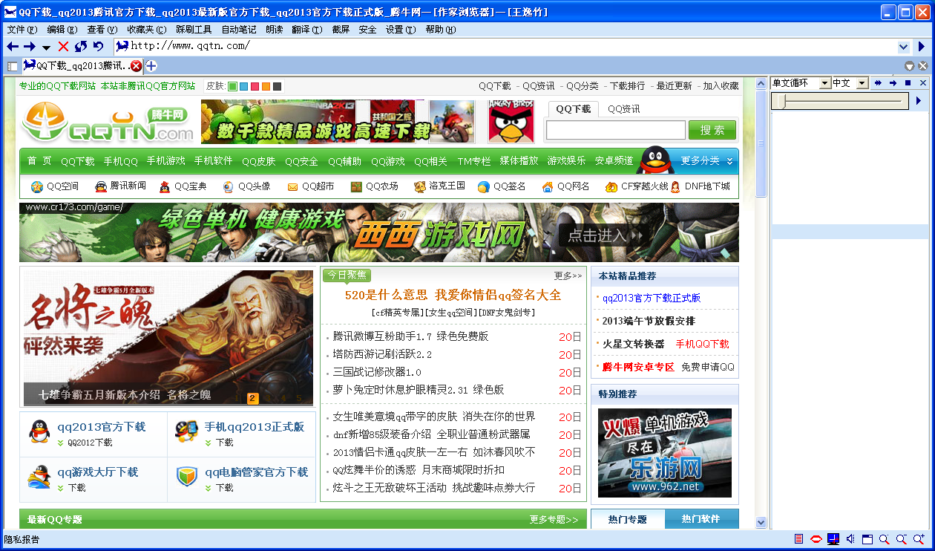Select the pink skin color swatch
Screen dimensions: 935x551
click(x=255, y=86)
